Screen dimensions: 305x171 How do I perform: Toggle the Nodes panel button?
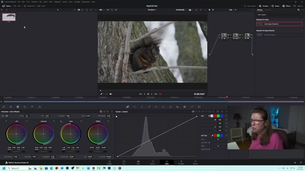[275, 6]
